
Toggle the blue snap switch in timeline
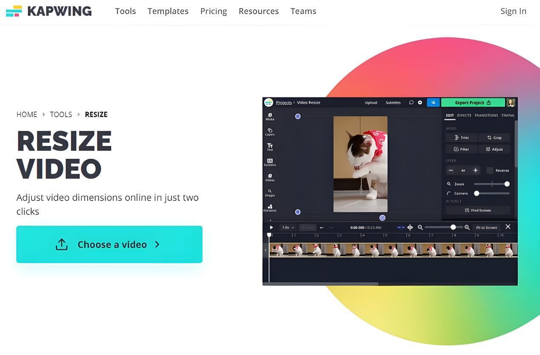[x=401, y=227]
